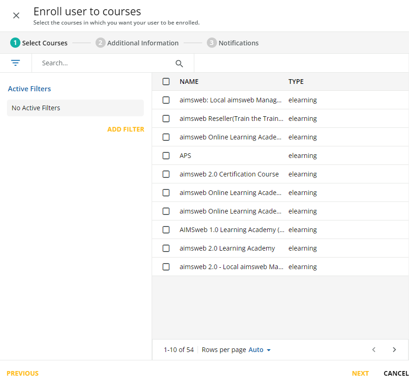Click ADD FILTER button
The height and width of the screenshot is (384, 409).
[x=126, y=129]
